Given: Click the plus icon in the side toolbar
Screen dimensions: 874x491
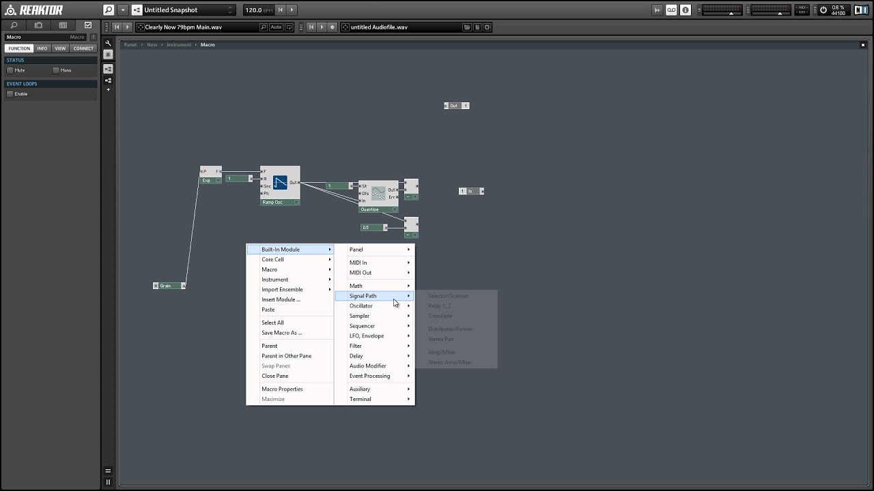Looking at the screenshot, I should pos(108,89).
